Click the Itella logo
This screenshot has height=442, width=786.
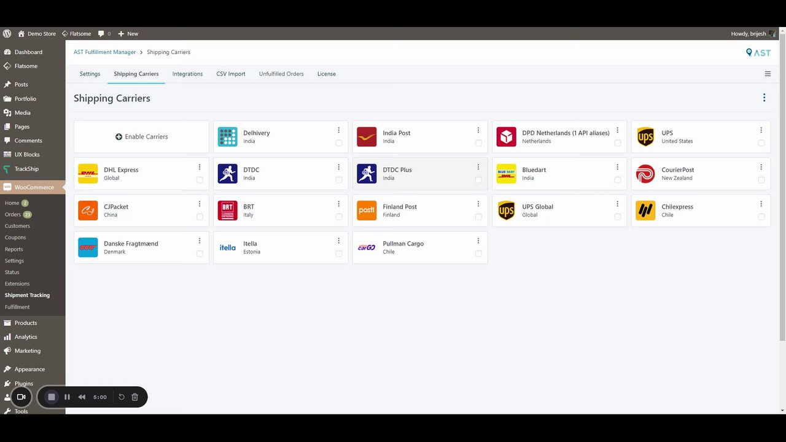[x=227, y=247]
